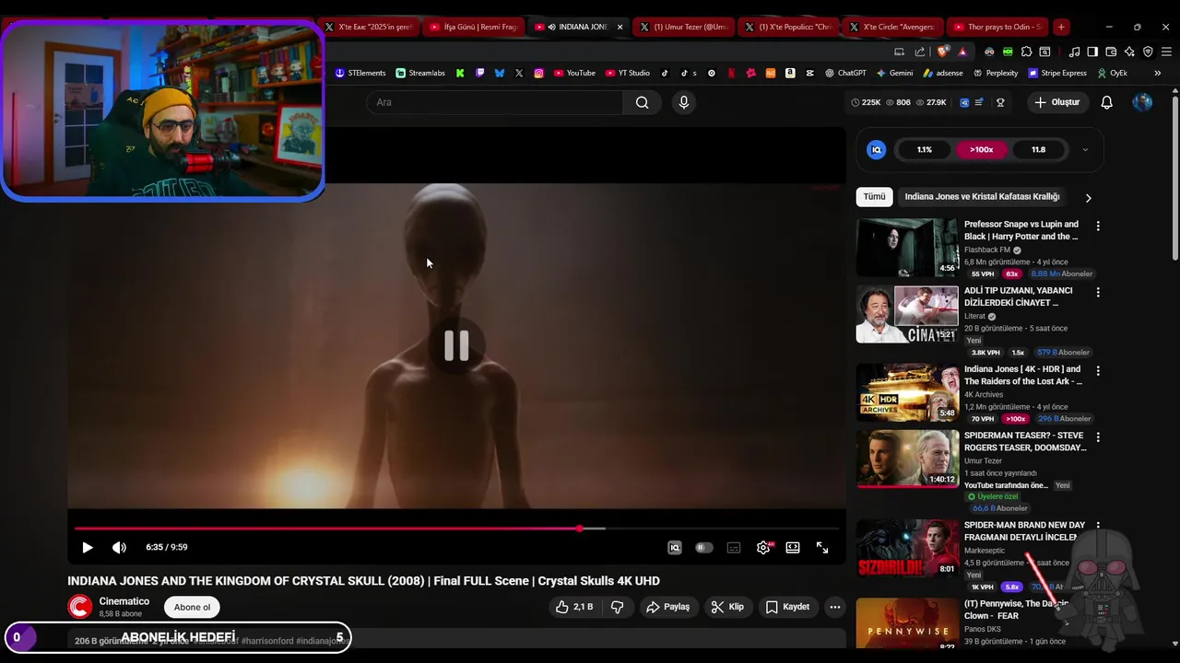Enter fullscreen mode in the player
Viewport: 1180px width, 663px height.
pyautogui.click(x=822, y=547)
